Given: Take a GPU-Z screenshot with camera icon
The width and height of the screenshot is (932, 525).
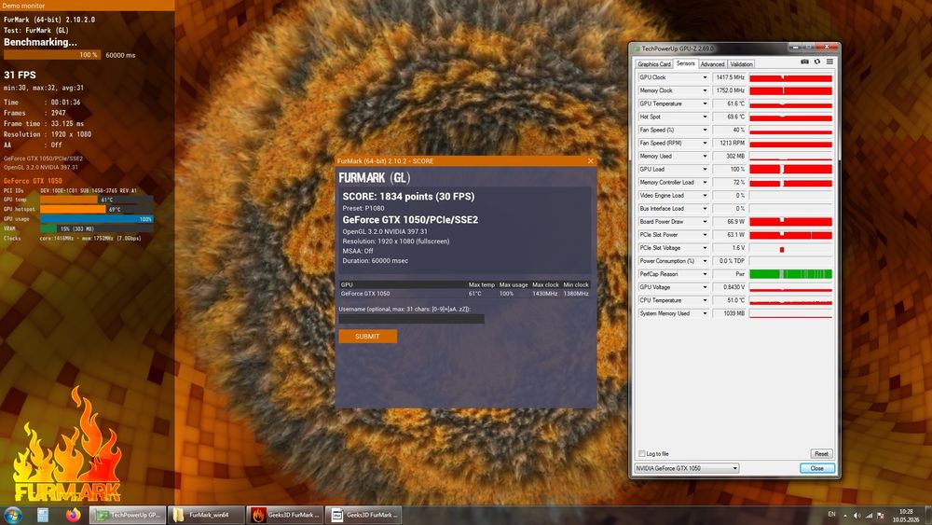Looking at the screenshot, I should (x=804, y=62).
